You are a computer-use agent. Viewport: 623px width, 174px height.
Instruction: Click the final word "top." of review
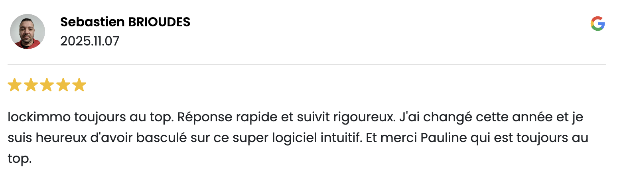coord(19,158)
